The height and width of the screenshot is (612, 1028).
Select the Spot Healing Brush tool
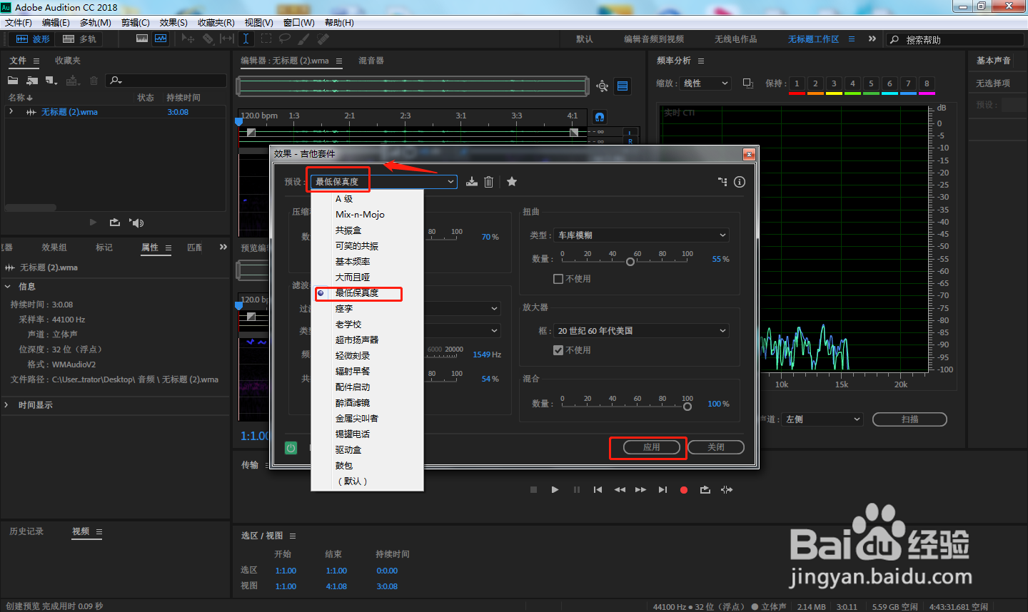pos(323,39)
